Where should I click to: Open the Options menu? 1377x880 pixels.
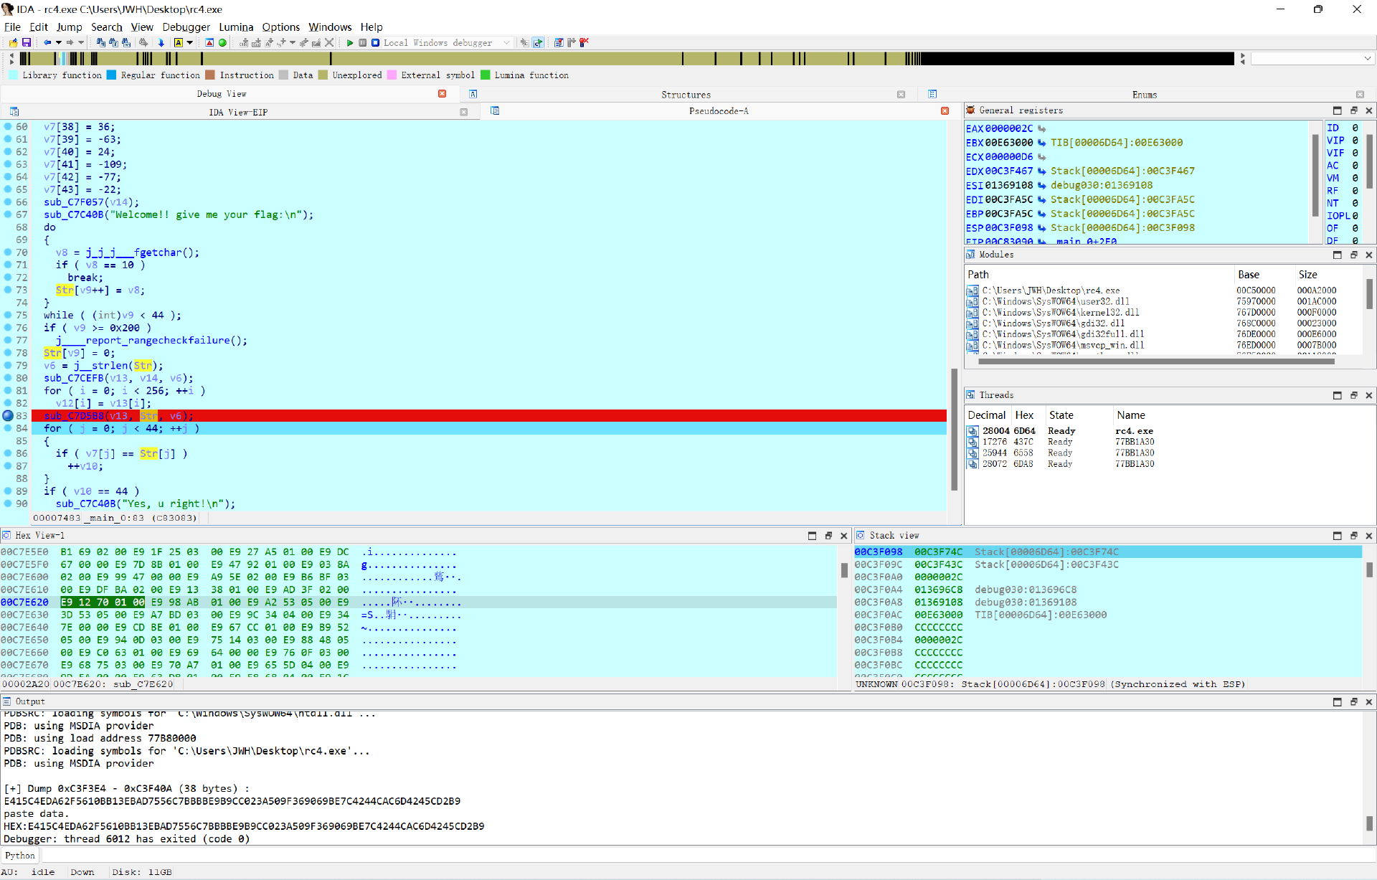(x=281, y=27)
